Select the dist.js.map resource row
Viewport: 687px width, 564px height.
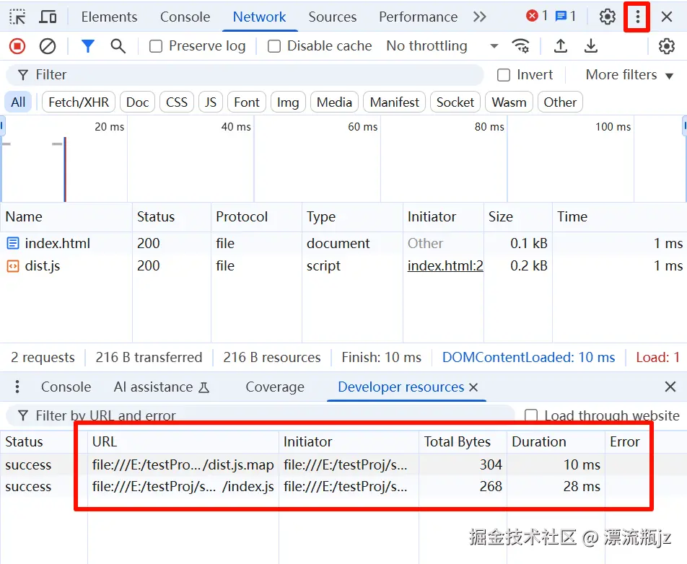(x=343, y=464)
